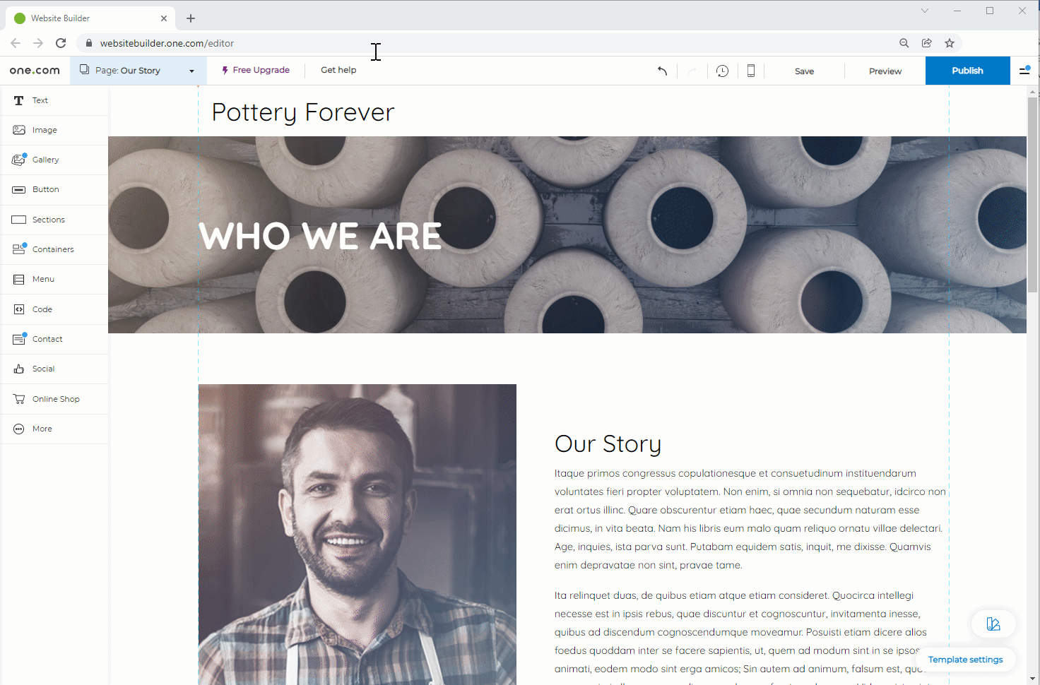Open the Social component in sidebar
Screen dimensions: 1040x685
(x=43, y=369)
